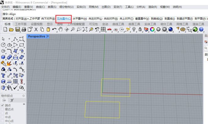
Task: Select the Text object T tool
Action: [x=3, y=75]
